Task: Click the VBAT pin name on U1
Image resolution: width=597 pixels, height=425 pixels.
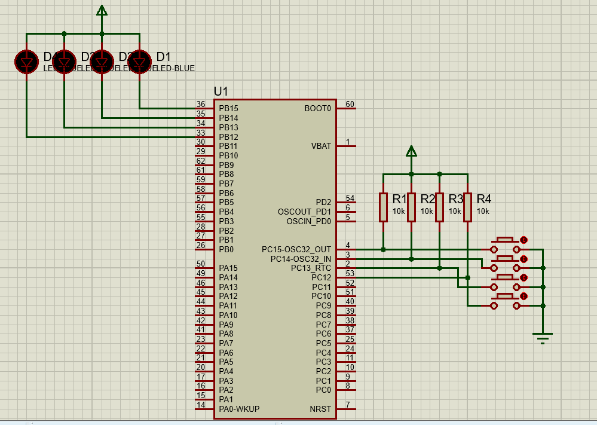Action: [321, 146]
